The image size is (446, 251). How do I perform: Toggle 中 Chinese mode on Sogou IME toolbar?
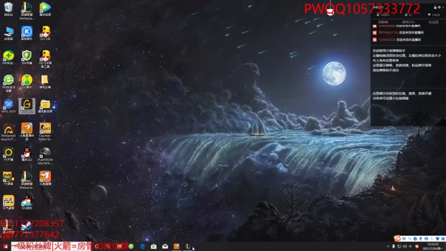click(404, 239)
